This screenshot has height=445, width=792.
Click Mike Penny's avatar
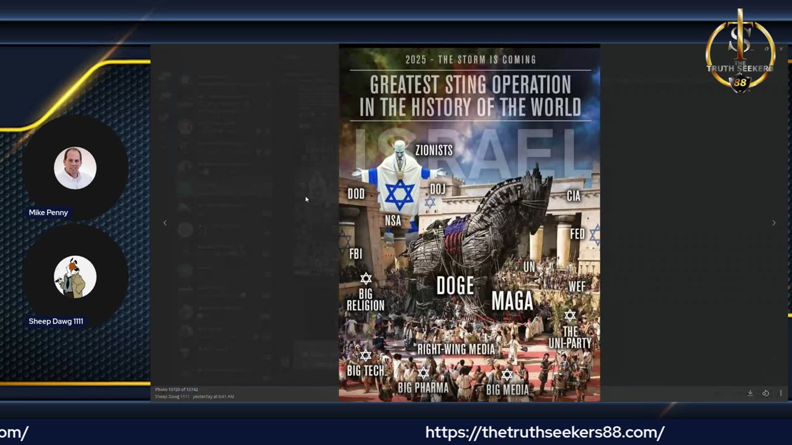75,168
